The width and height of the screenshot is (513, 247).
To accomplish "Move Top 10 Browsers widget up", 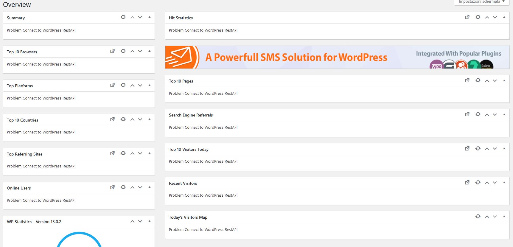I will click(132, 52).
